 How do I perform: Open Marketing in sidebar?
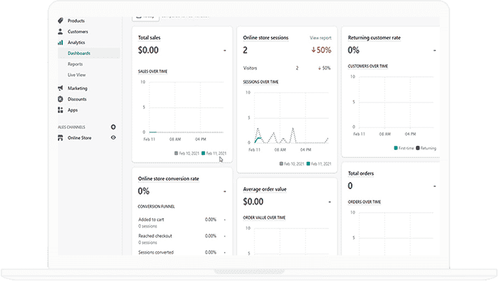tap(77, 88)
